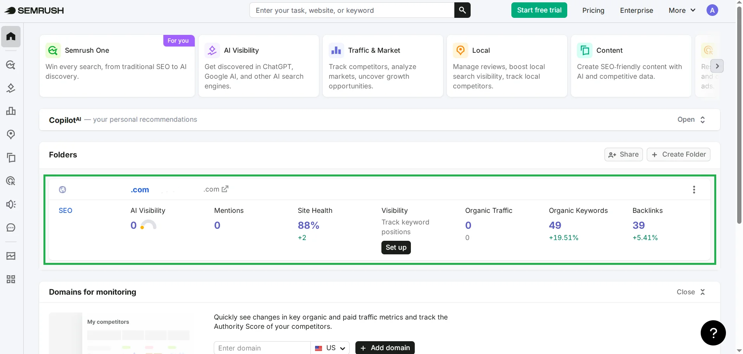743x354 pixels.
Task: Click Enterprise in the top menu
Action: point(636,10)
